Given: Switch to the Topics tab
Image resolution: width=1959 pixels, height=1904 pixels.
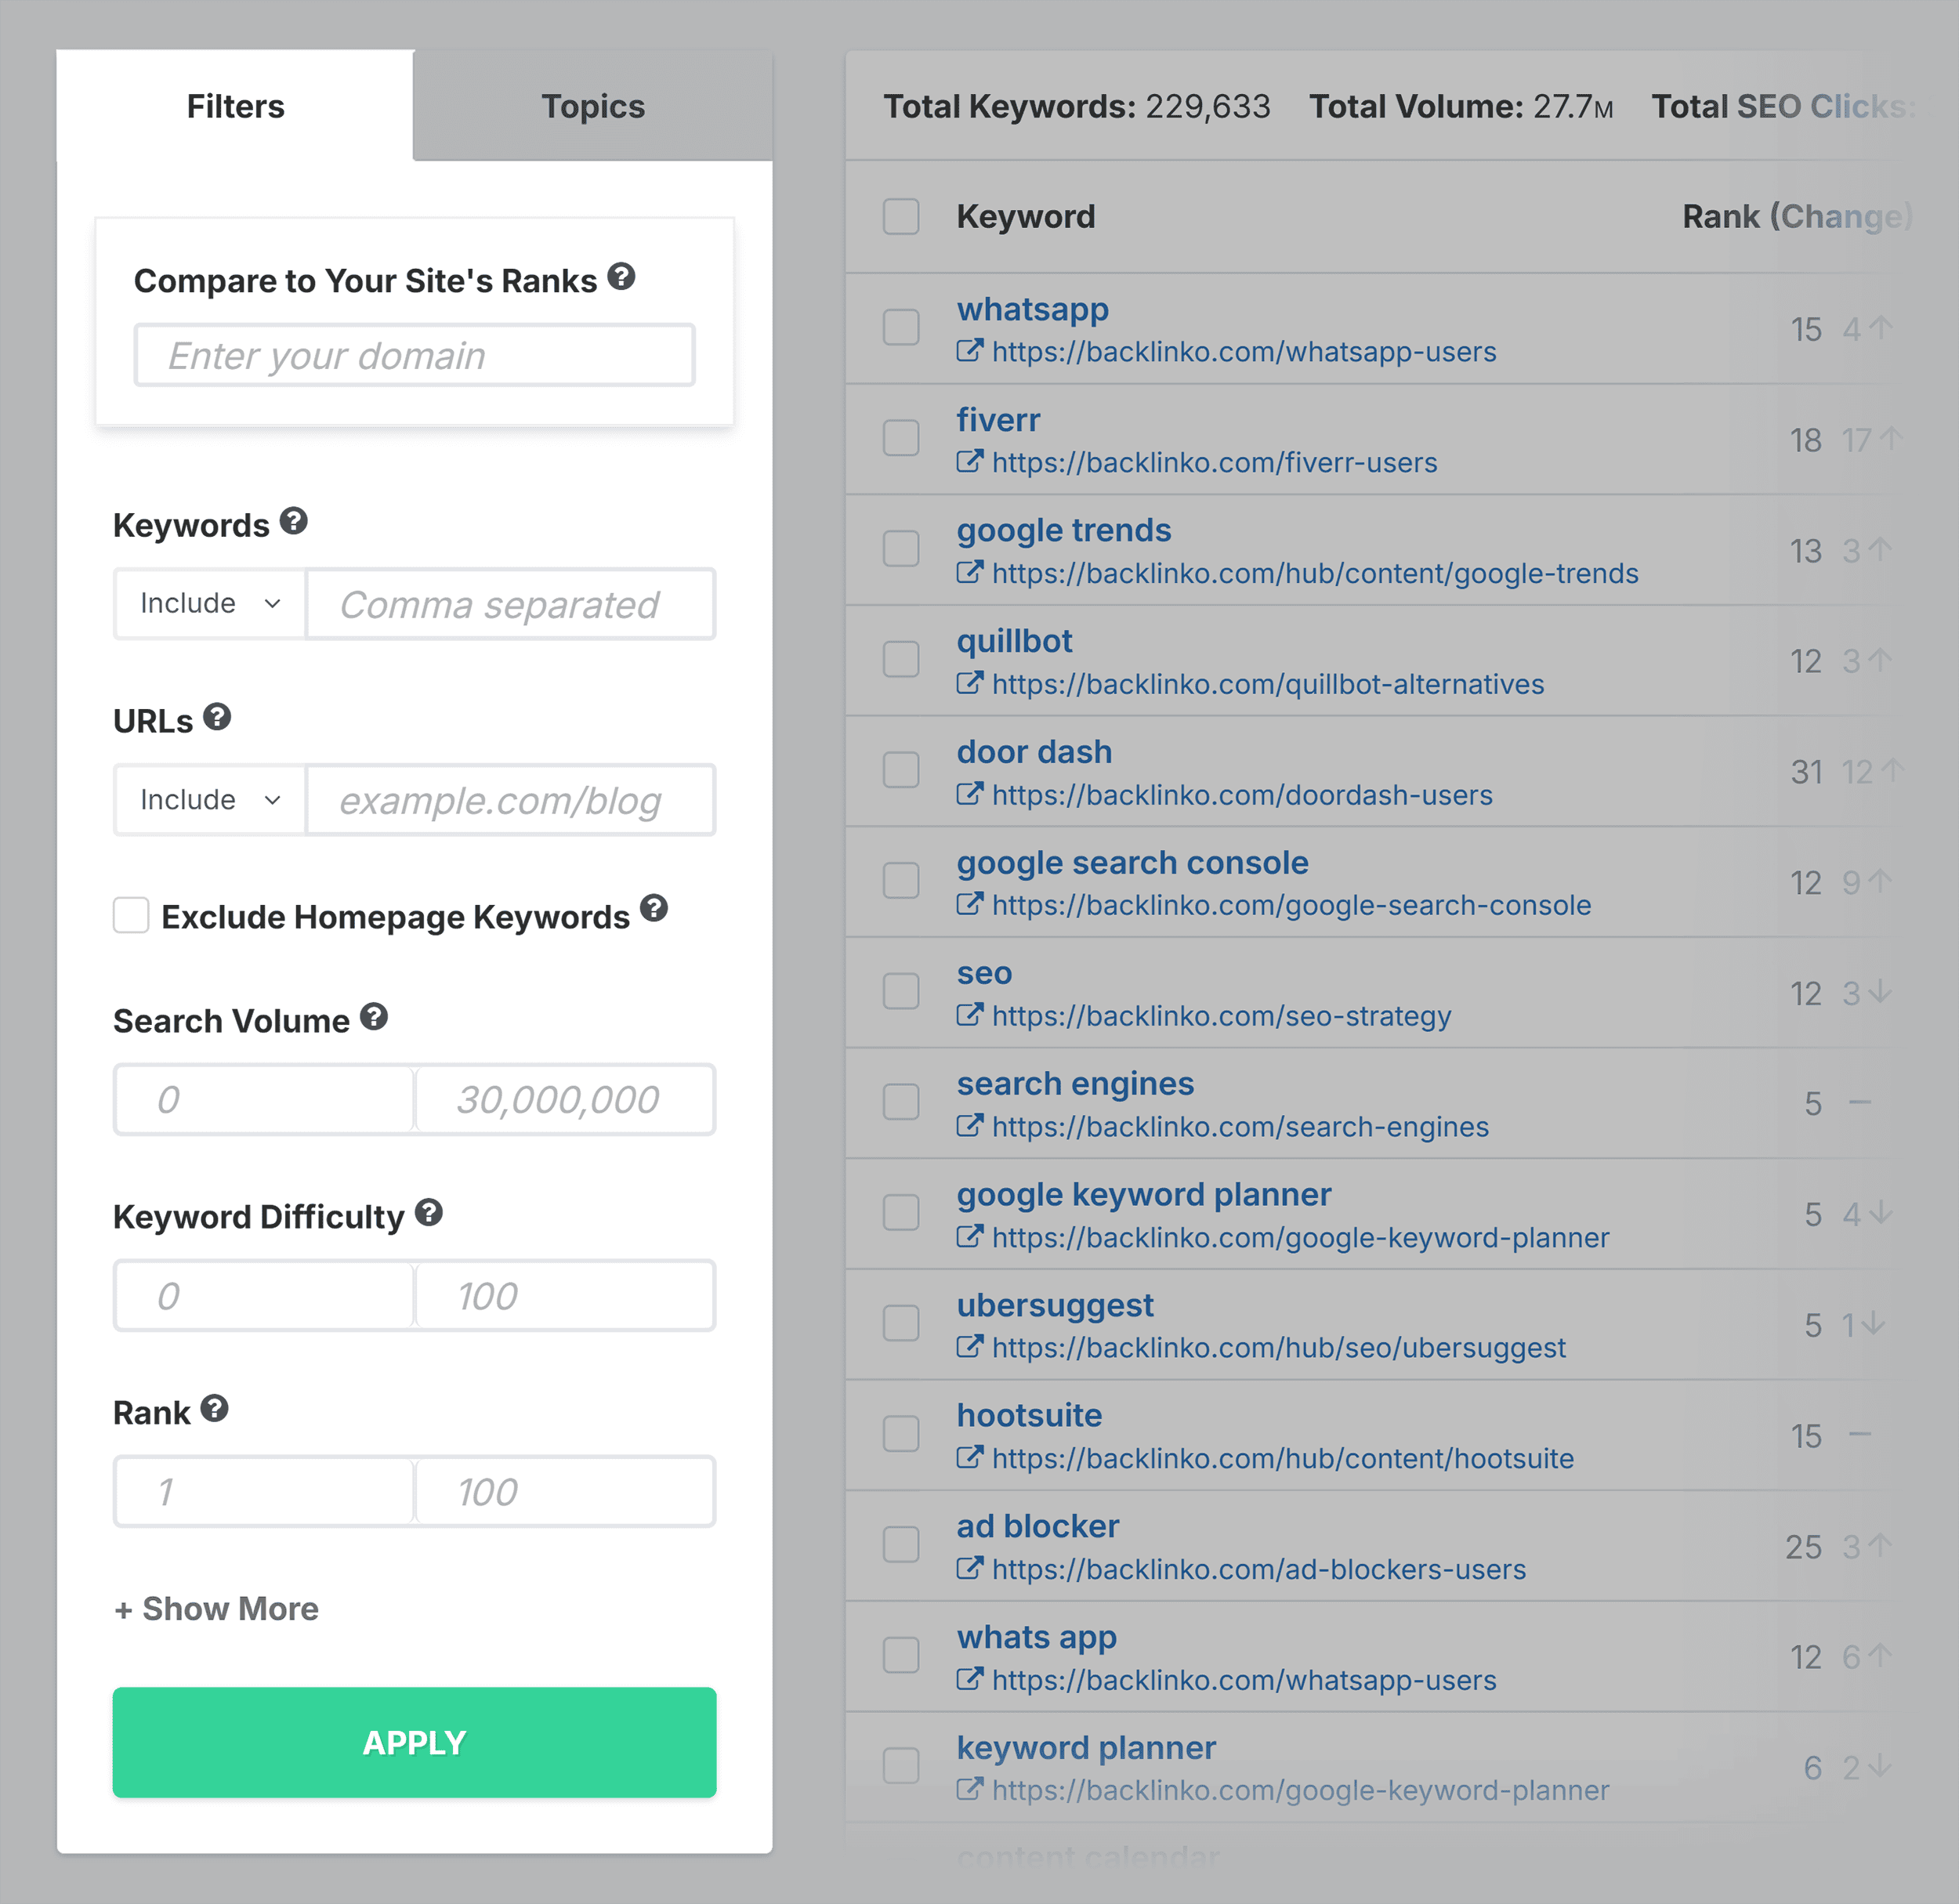Looking at the screenshot, I should [593, 106].
